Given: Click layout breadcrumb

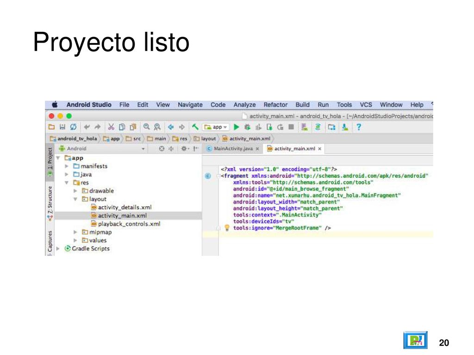Looking at the screenshot, I should pos(205,139).
